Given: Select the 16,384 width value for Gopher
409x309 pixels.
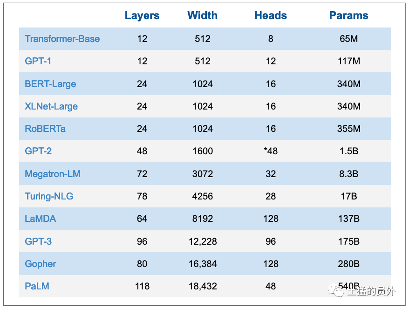Looking at the screenshot, I should coord(203,264).
